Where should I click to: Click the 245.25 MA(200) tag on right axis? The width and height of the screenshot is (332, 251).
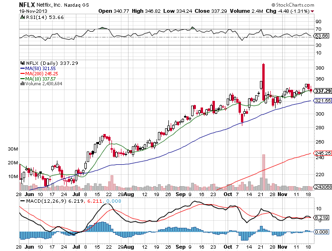pyautogui.click(x=323, y=153)
